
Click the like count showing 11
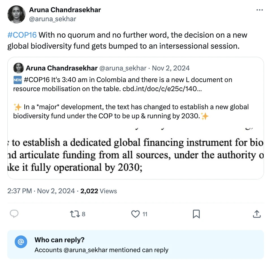tap(145, 214)
